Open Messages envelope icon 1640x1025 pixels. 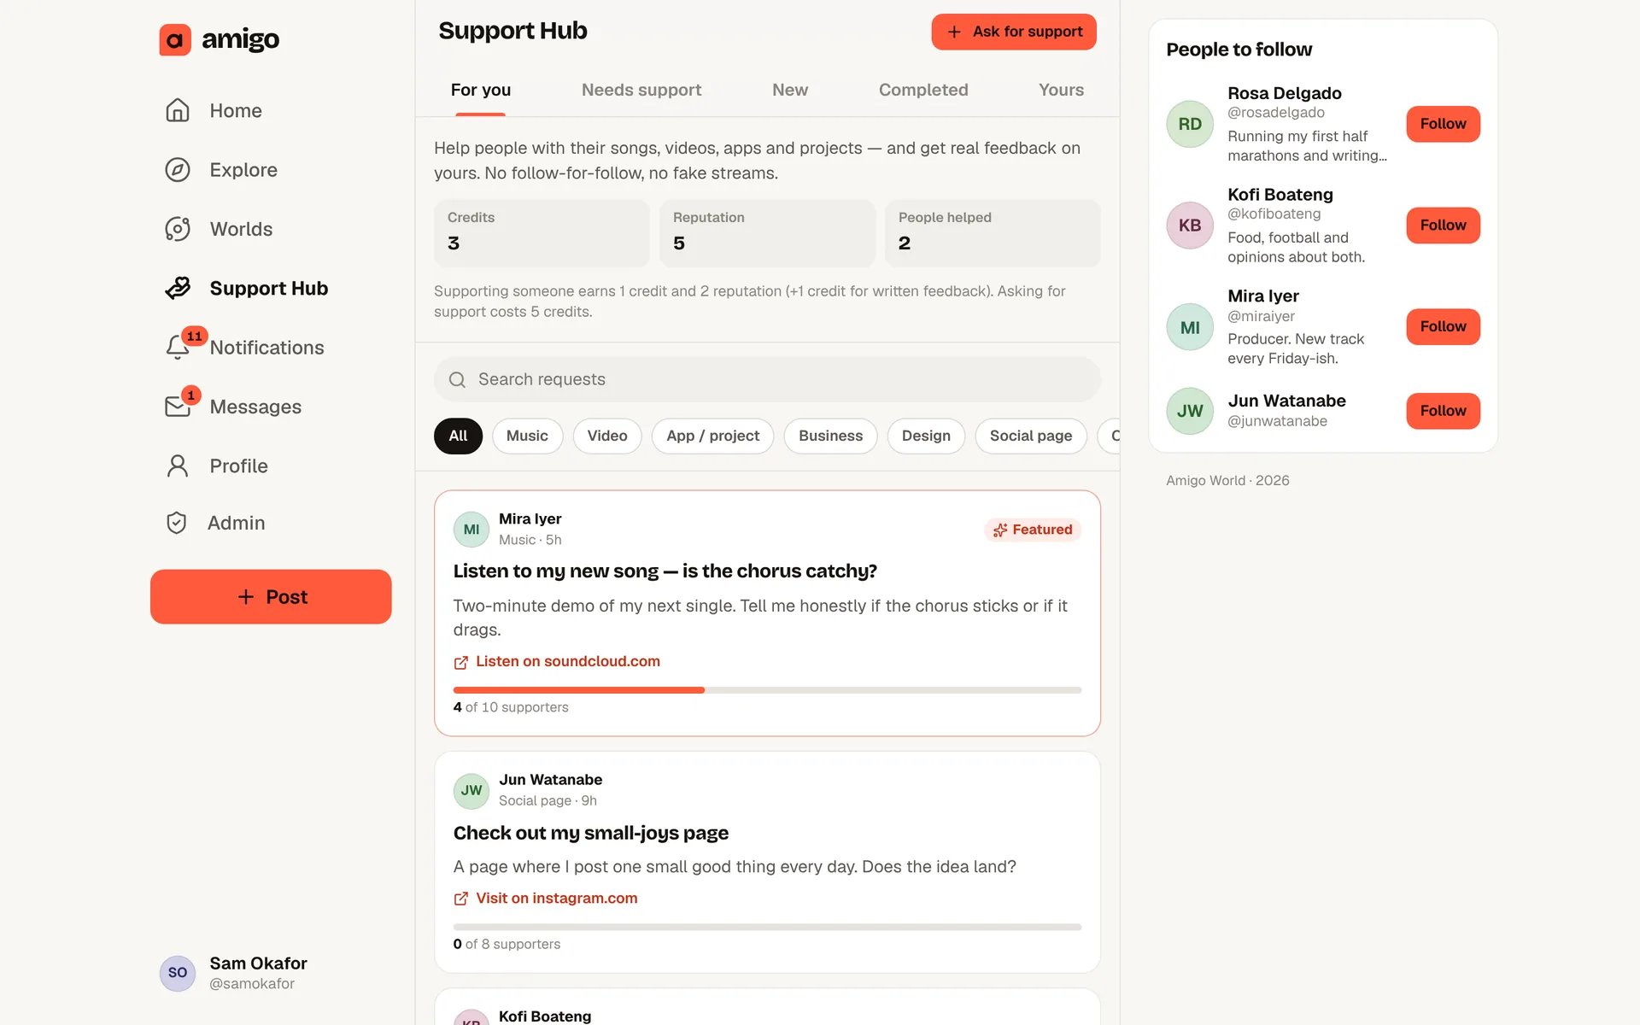178,407
